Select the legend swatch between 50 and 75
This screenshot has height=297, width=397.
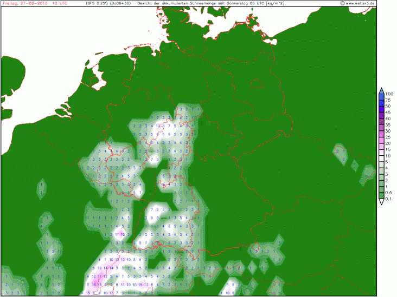[381, 103]
